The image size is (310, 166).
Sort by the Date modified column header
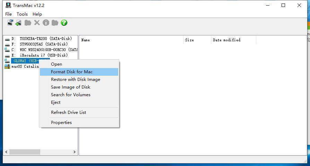[x=233, y=40]
